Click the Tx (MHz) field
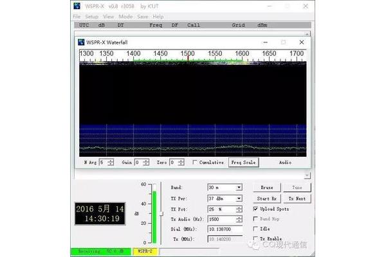 tap(225, 239)
